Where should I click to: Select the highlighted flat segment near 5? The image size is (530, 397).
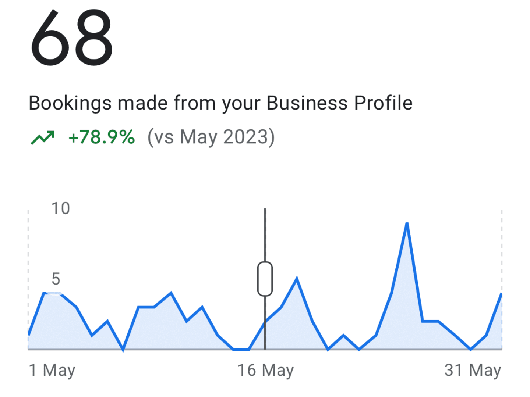click(53, 293)
